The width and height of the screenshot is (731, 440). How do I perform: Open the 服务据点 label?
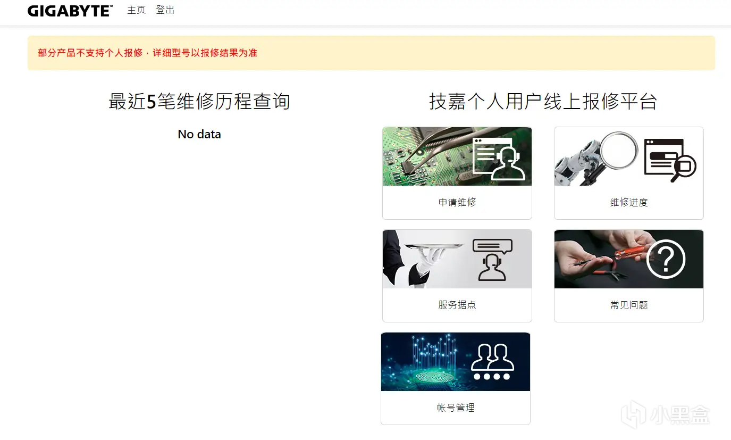pyautogui.click(x=457, y=305)
